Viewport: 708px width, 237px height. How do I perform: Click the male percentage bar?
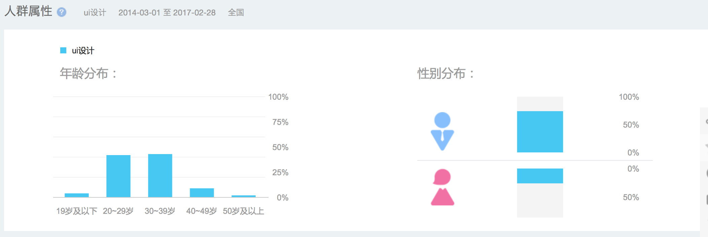point(540,132)
